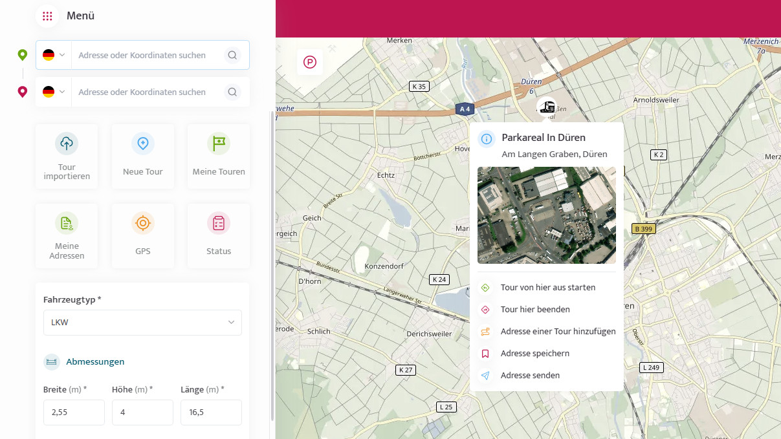Click the Abmessungen bed-shaped icon
The width and height of the screenshot is (781, 439).
(52, 362)
